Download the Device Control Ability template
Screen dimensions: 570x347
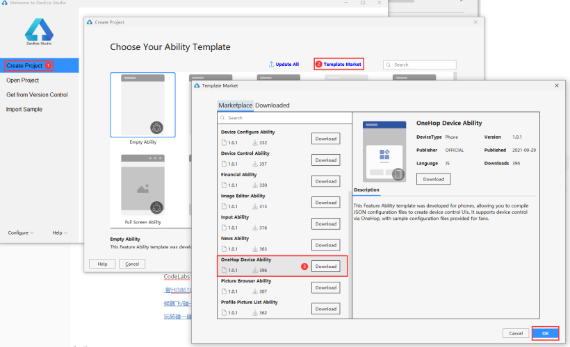click(326, 160)
